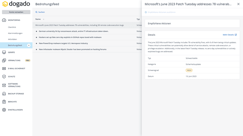Select the German university ransomware attack row

[x=74, y=31]
